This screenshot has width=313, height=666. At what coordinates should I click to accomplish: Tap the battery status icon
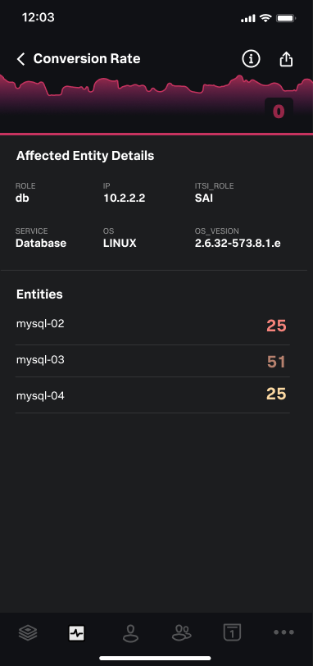(x=286, y=18)
